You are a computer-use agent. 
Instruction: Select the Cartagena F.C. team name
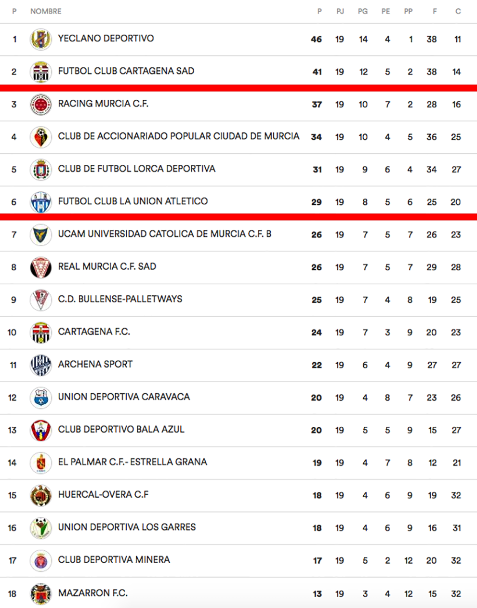tap(94, 332)
